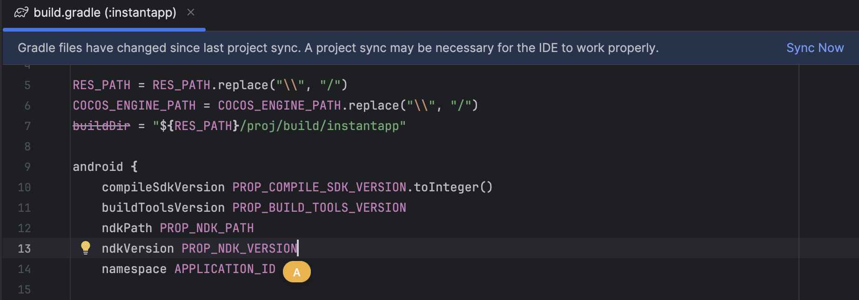This screenshot has width=859, height=300.
Task: Click line number 5 in gutter
Action: [27, 85]
